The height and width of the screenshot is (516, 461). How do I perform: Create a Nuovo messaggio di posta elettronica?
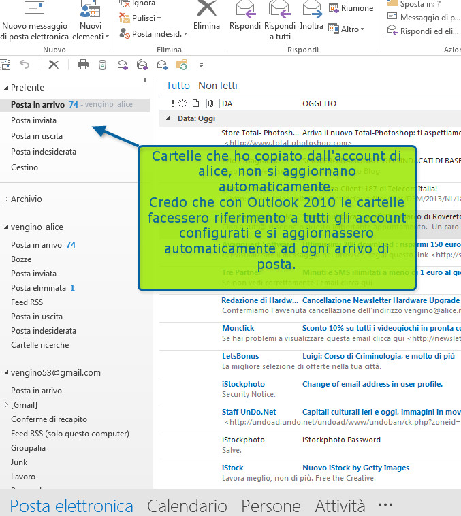35,20
